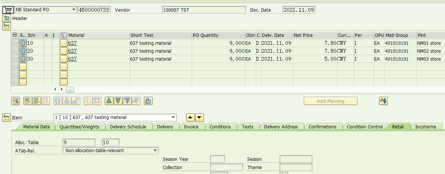Click the yellow button beside Material in row 20
The height and width of the screenshot is (174, 445).
tap(64, 51)
